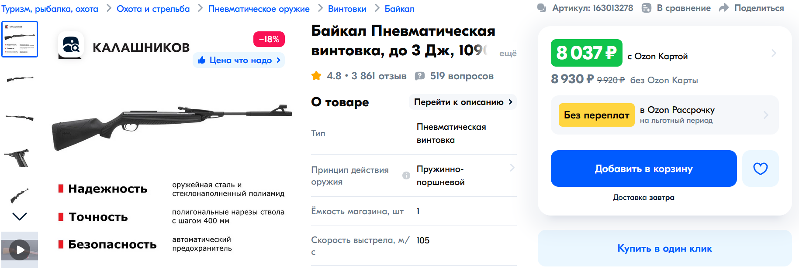This screenshot has height=273, width=799.
Task: Click the orange star rating icon
Action: tap(316, 76)
